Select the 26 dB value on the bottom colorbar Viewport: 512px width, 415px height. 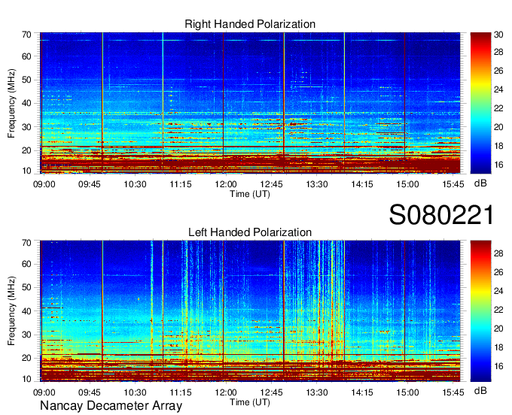click(x=498, y=272)
